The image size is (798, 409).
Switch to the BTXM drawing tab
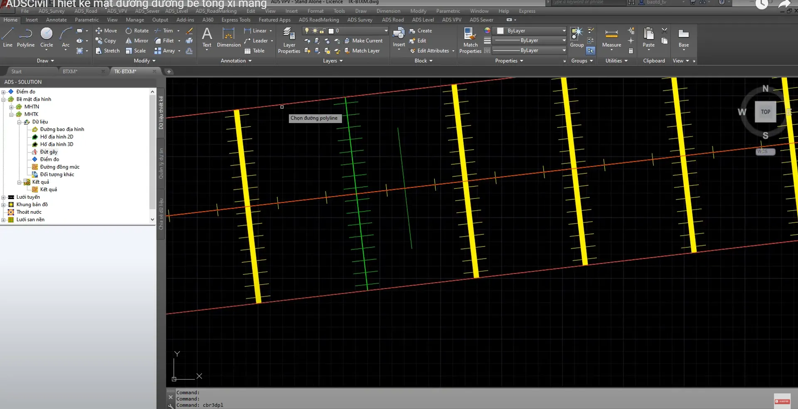pyautogui.click(x=70, y=71)
